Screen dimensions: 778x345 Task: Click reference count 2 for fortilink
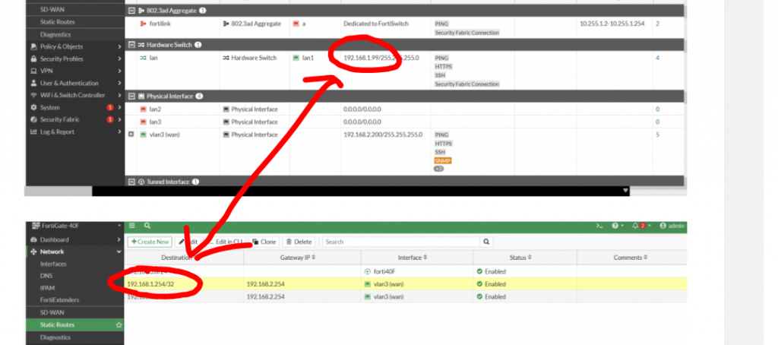coord(657,24)
